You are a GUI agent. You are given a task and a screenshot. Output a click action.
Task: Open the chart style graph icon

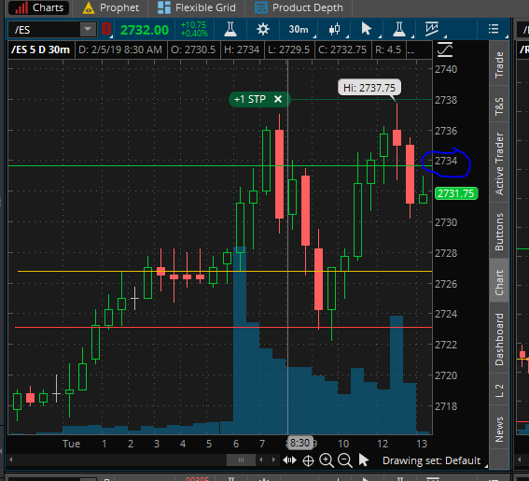tap(433, 29)
